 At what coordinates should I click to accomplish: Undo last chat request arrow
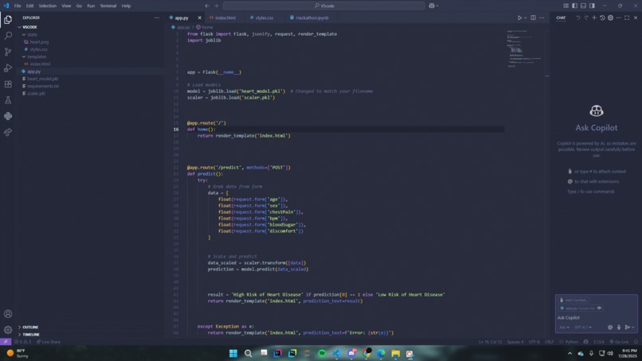(x=578, y=17)
